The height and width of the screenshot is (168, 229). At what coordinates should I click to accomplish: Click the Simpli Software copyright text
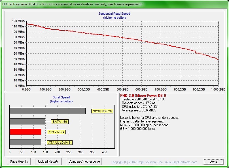pyautogui.click(x=154, y=162)
